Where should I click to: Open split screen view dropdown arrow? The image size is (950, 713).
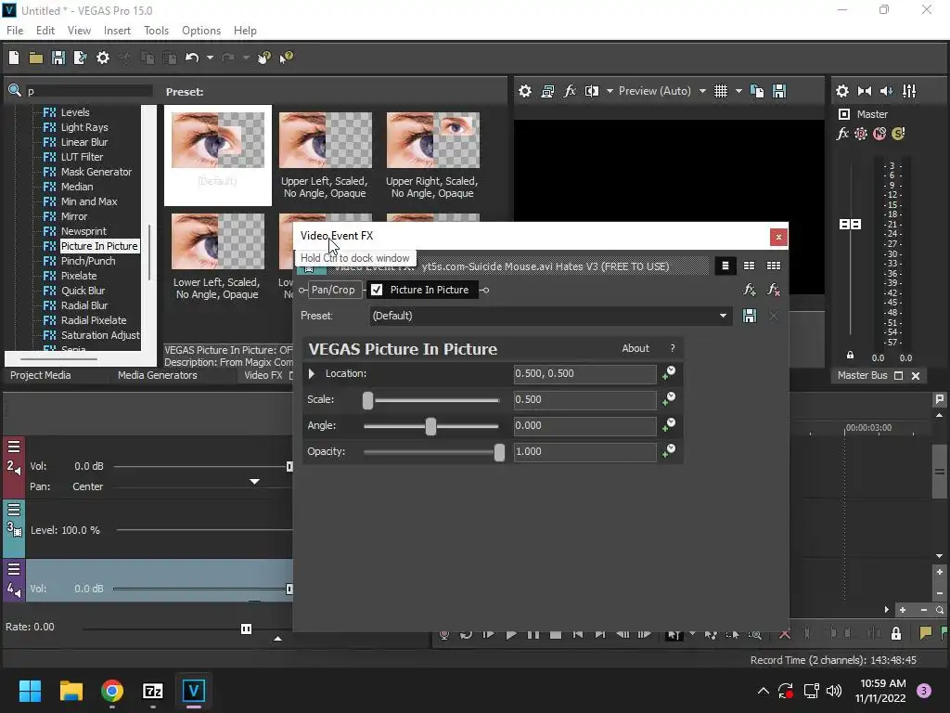click(x=610, y=91)
